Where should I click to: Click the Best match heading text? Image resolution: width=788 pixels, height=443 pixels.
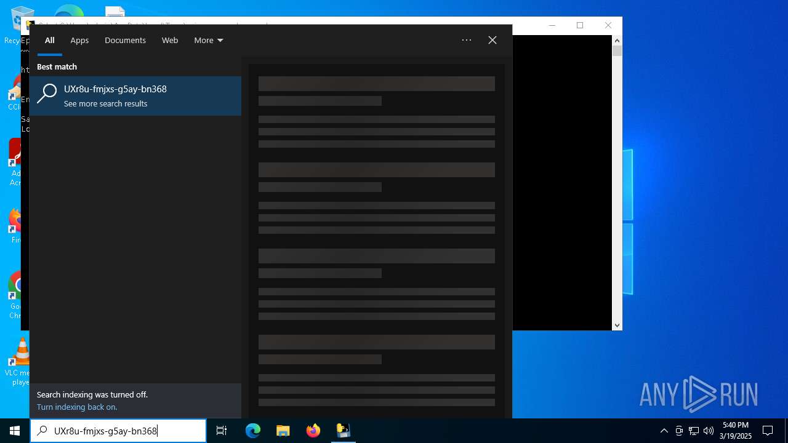(x=57, y=66)
